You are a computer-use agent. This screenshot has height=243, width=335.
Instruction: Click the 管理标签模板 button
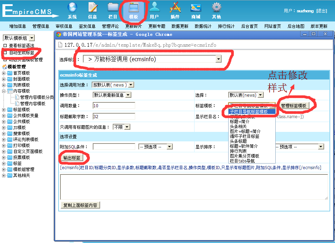click(294, 105)
